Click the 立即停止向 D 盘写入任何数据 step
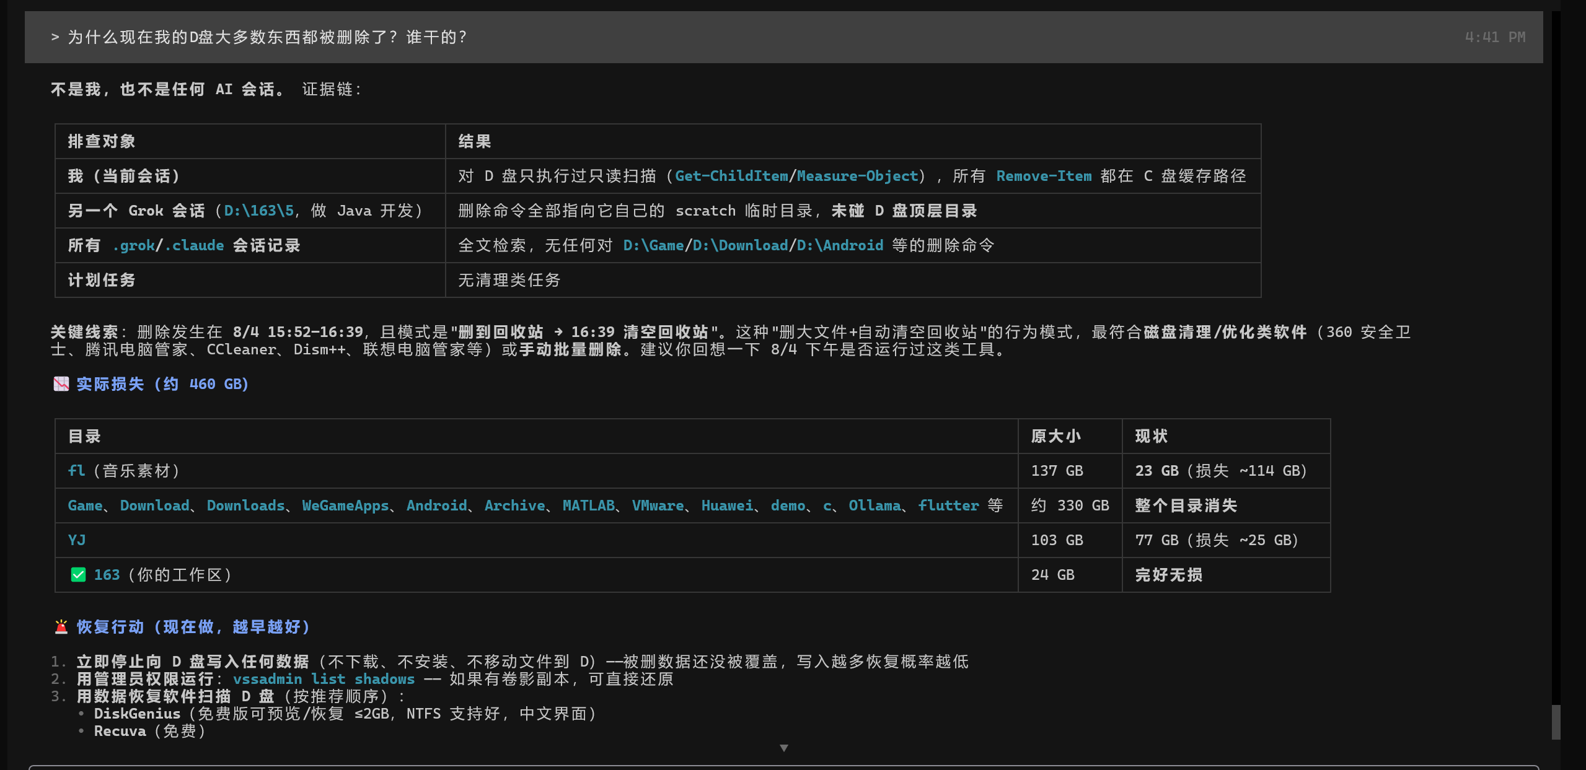Screen dimensions: 1586x770 click(x=193, y=662)
